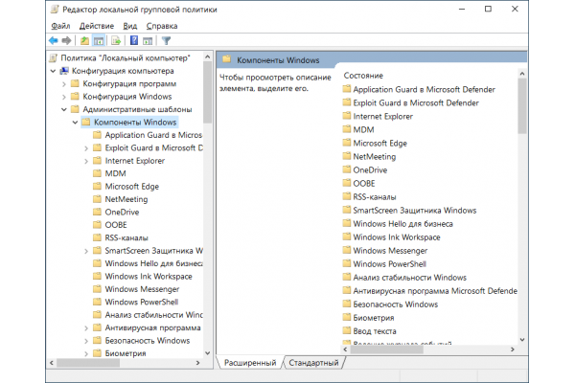Select Безопасность Windows in right list
575x383 pixels.
point(395,304)
